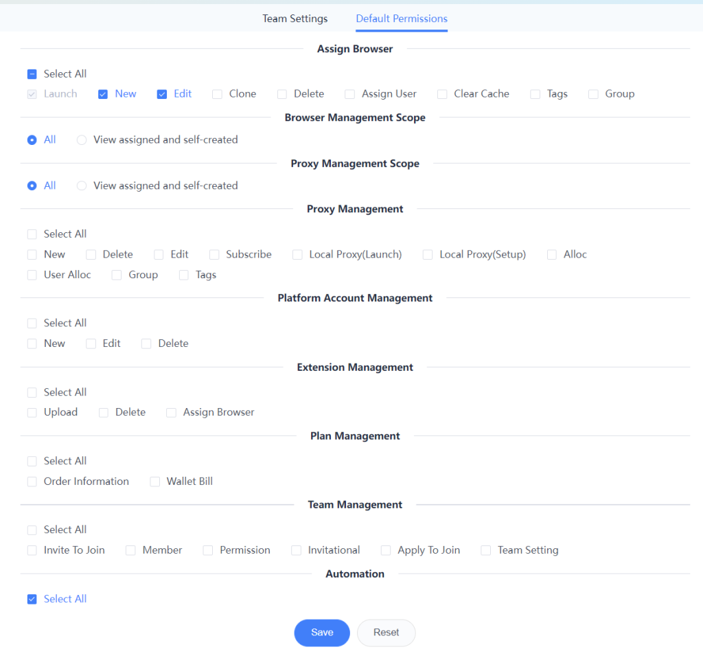Open the Default Permissions tab

point(401,19)
